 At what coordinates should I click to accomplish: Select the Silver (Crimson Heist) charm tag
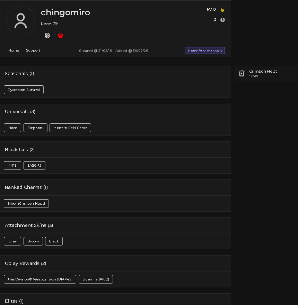(x=26, y=203)
